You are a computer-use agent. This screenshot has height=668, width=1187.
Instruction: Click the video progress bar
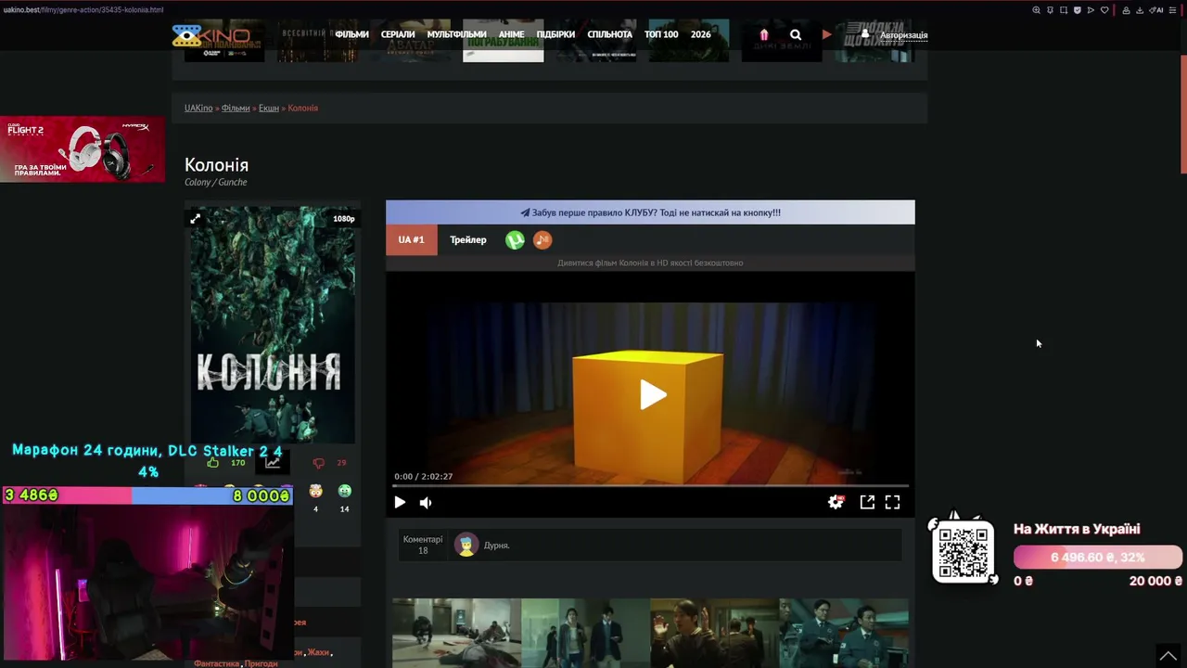click(650, 485)
